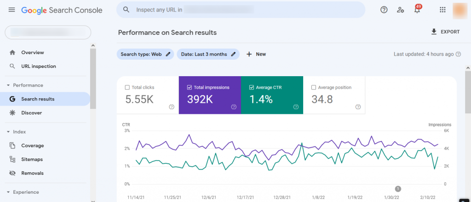Click the URL inspection magnifier icon
Image resolution: width=471 pixels, height=202 pixels.
(x=12, y=66)
